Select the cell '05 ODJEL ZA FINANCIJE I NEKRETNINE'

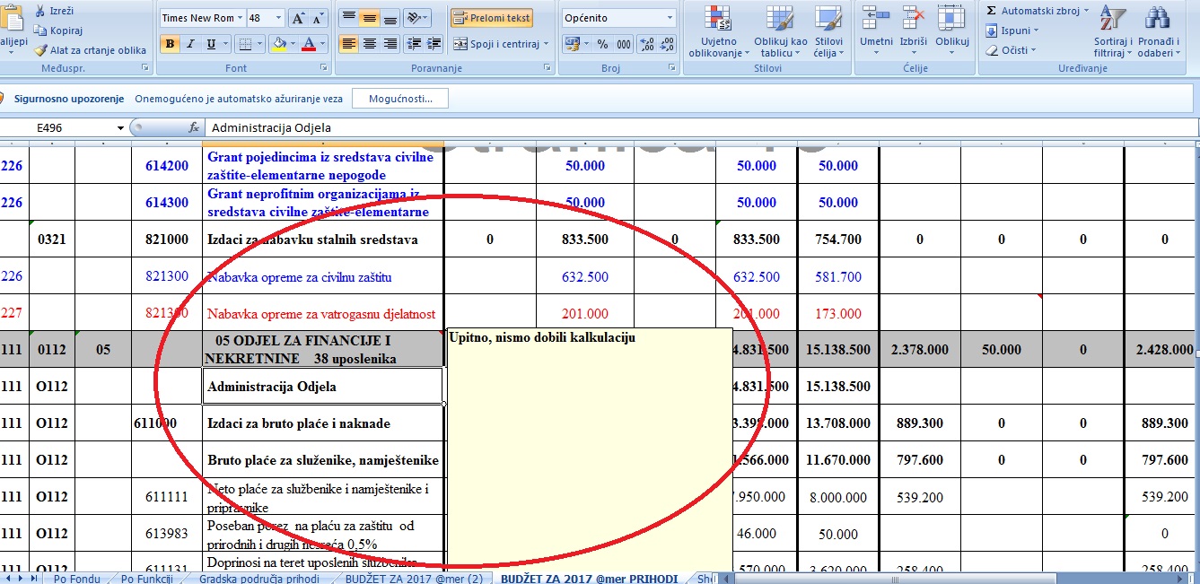[323, 349]
